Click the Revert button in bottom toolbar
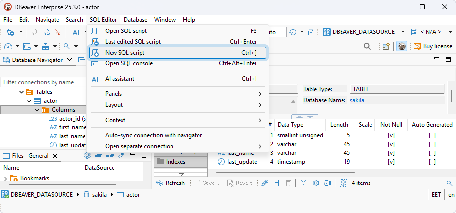456x213 pixels. point(240,183)
